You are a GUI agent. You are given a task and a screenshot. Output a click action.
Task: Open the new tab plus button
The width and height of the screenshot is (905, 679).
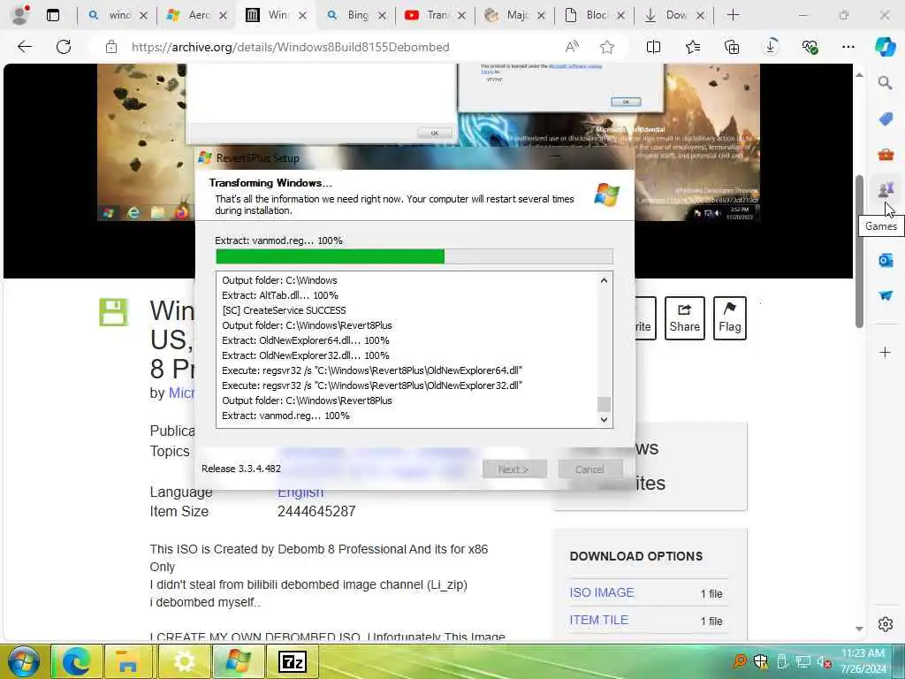733,15
